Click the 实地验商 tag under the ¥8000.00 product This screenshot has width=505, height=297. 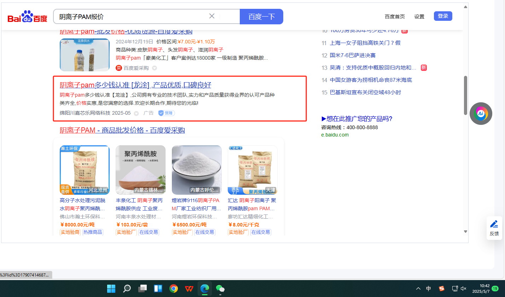[x=70, y=232]
